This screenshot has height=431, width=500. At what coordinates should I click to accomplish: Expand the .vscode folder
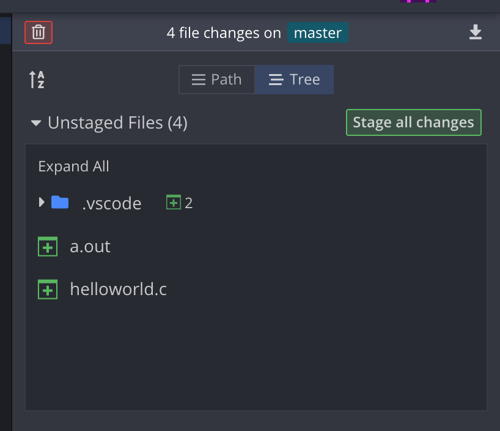point(40,202)
